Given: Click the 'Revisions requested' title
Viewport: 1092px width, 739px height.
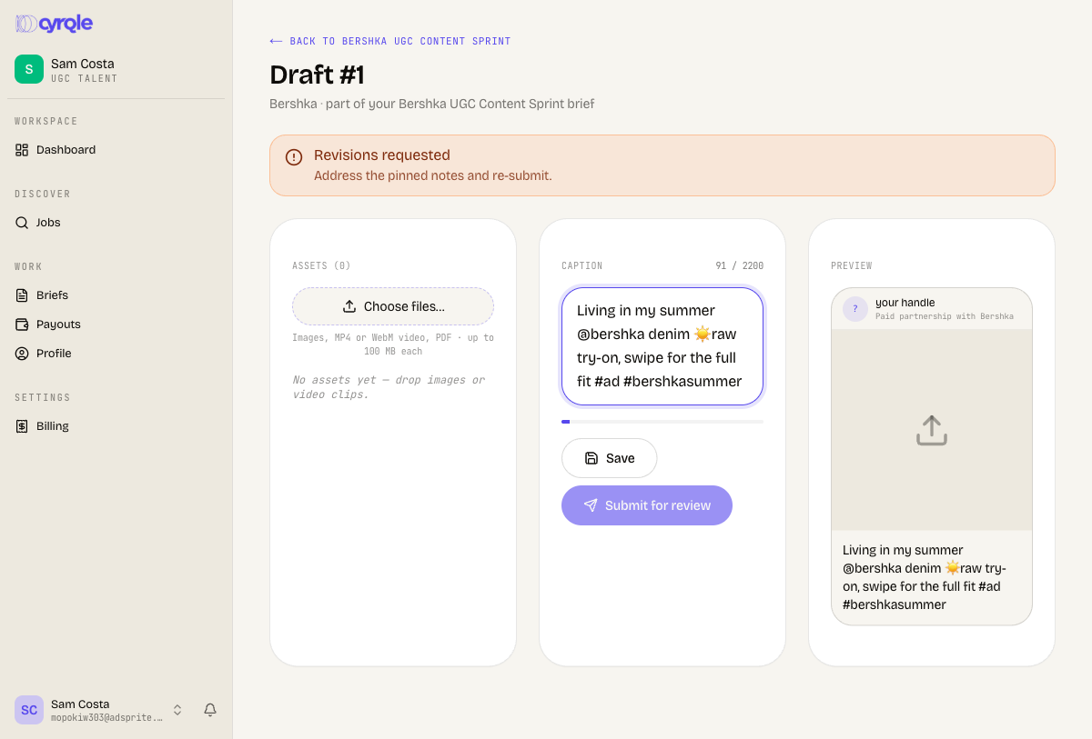Looking at the screenshot, I should click(x=382, y=155).
